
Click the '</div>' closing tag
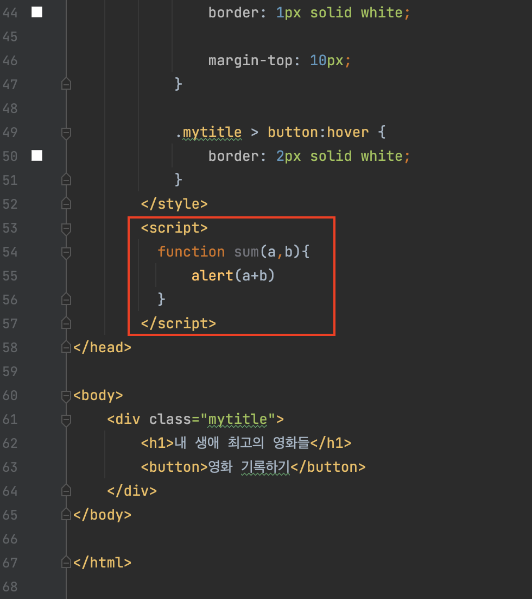coord(132,491)
